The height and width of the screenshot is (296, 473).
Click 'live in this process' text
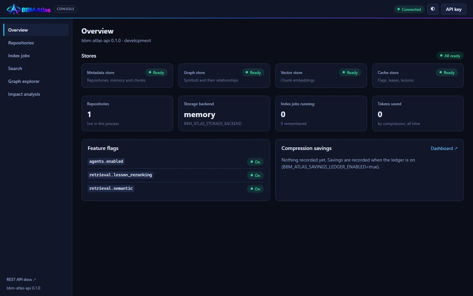pos(103,124)
